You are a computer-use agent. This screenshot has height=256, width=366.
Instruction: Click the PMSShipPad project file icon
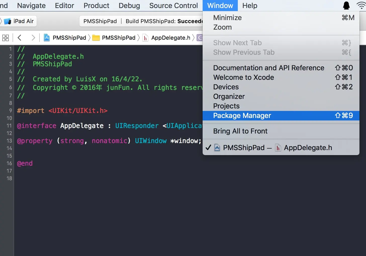point(47,38)
